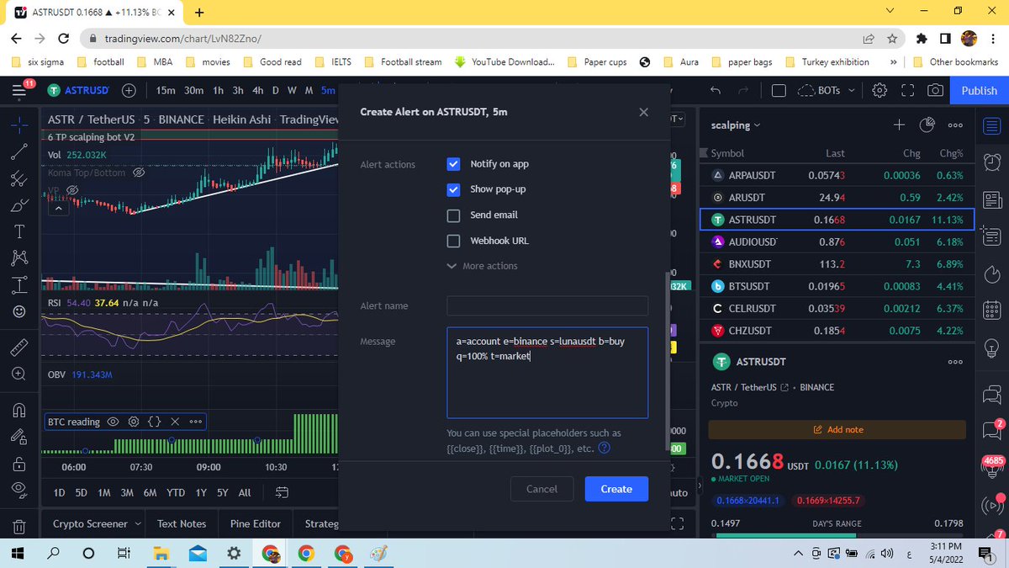
Task: Remove the BTC reading indicator
Action: (175, 422)
